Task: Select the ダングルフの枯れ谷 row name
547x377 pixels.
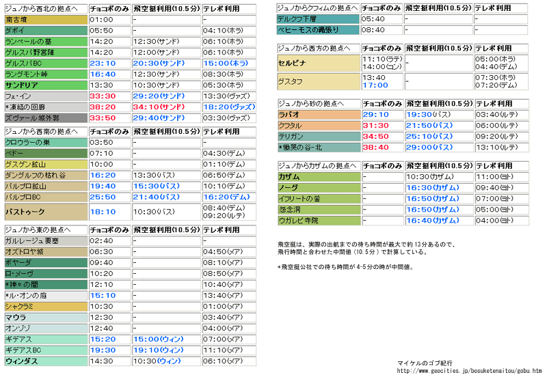Action: pos(46,176)
